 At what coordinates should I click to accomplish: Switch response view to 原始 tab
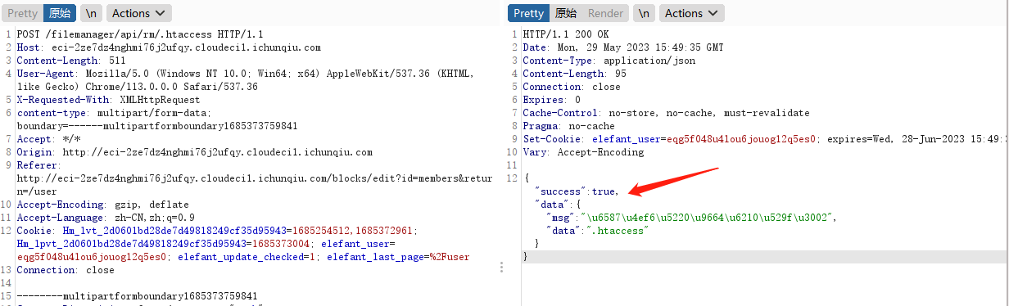click(566, 13)
